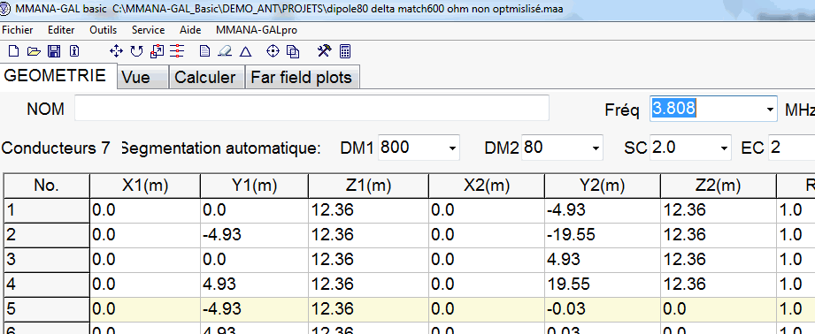Open the calculator toolbar icon

344,51
